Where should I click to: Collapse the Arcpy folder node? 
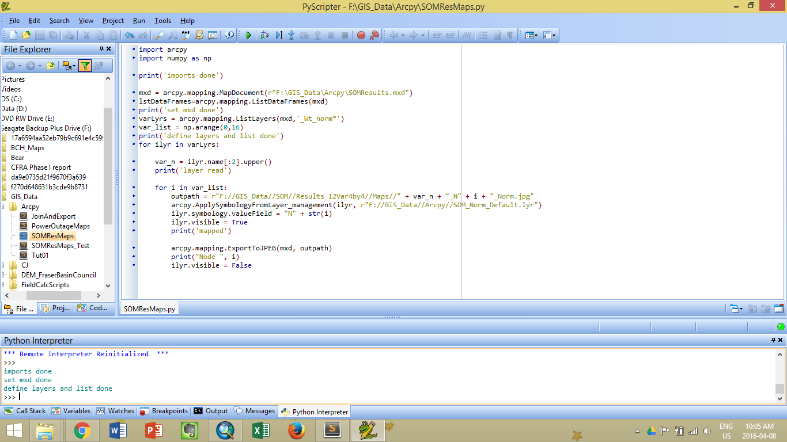pyautogui.click(x=3, y=207)
